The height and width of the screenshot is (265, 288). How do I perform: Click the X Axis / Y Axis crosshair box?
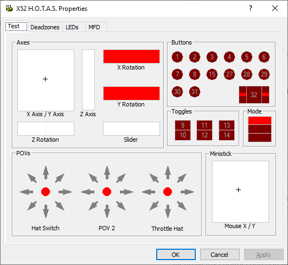[46, 80]
